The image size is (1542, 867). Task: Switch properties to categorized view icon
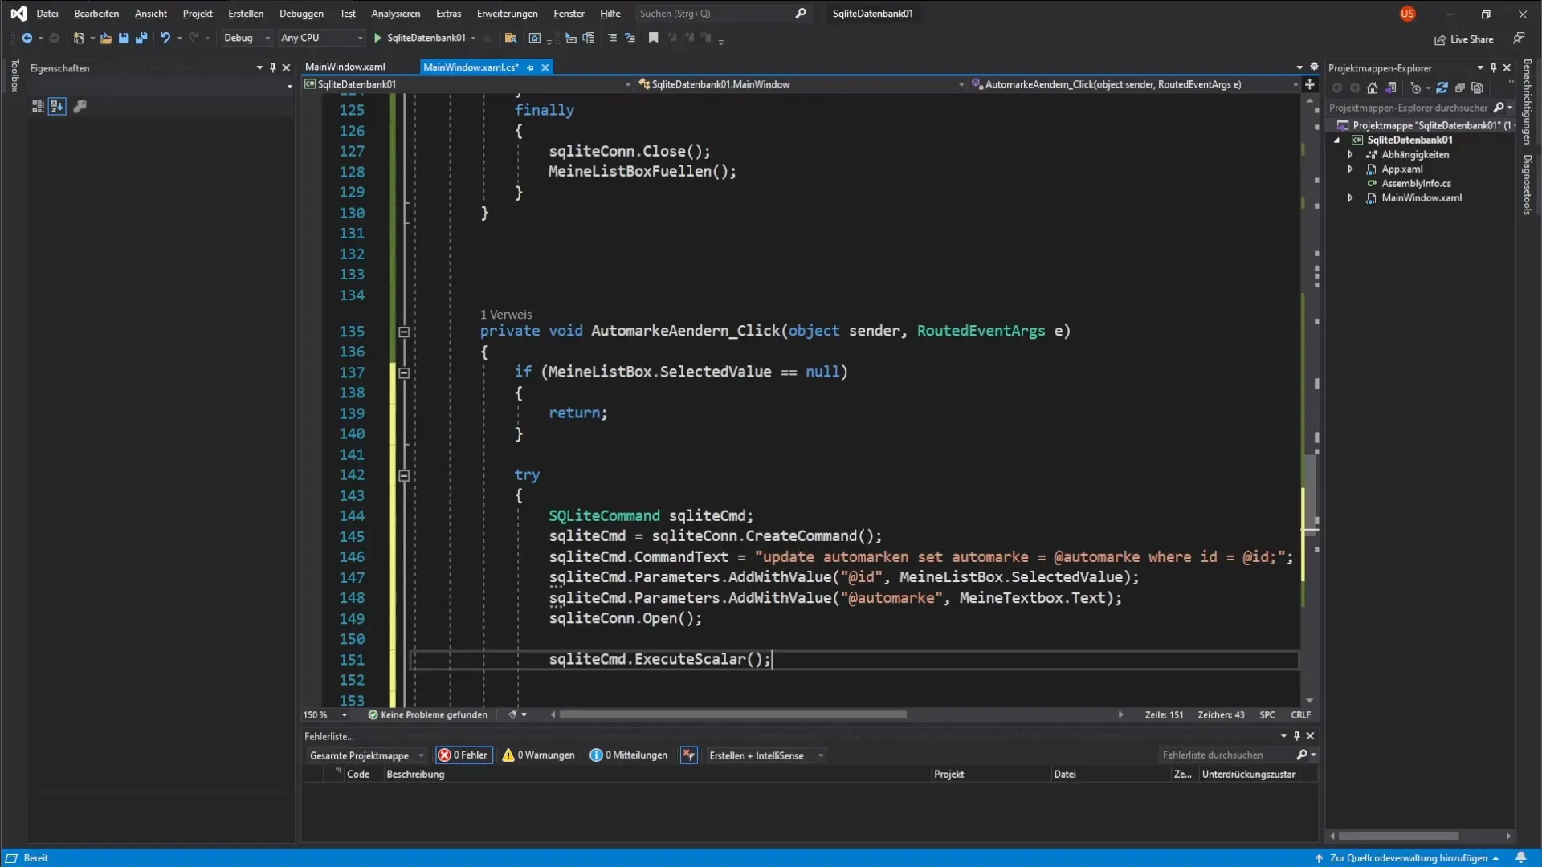click(38, 106)
